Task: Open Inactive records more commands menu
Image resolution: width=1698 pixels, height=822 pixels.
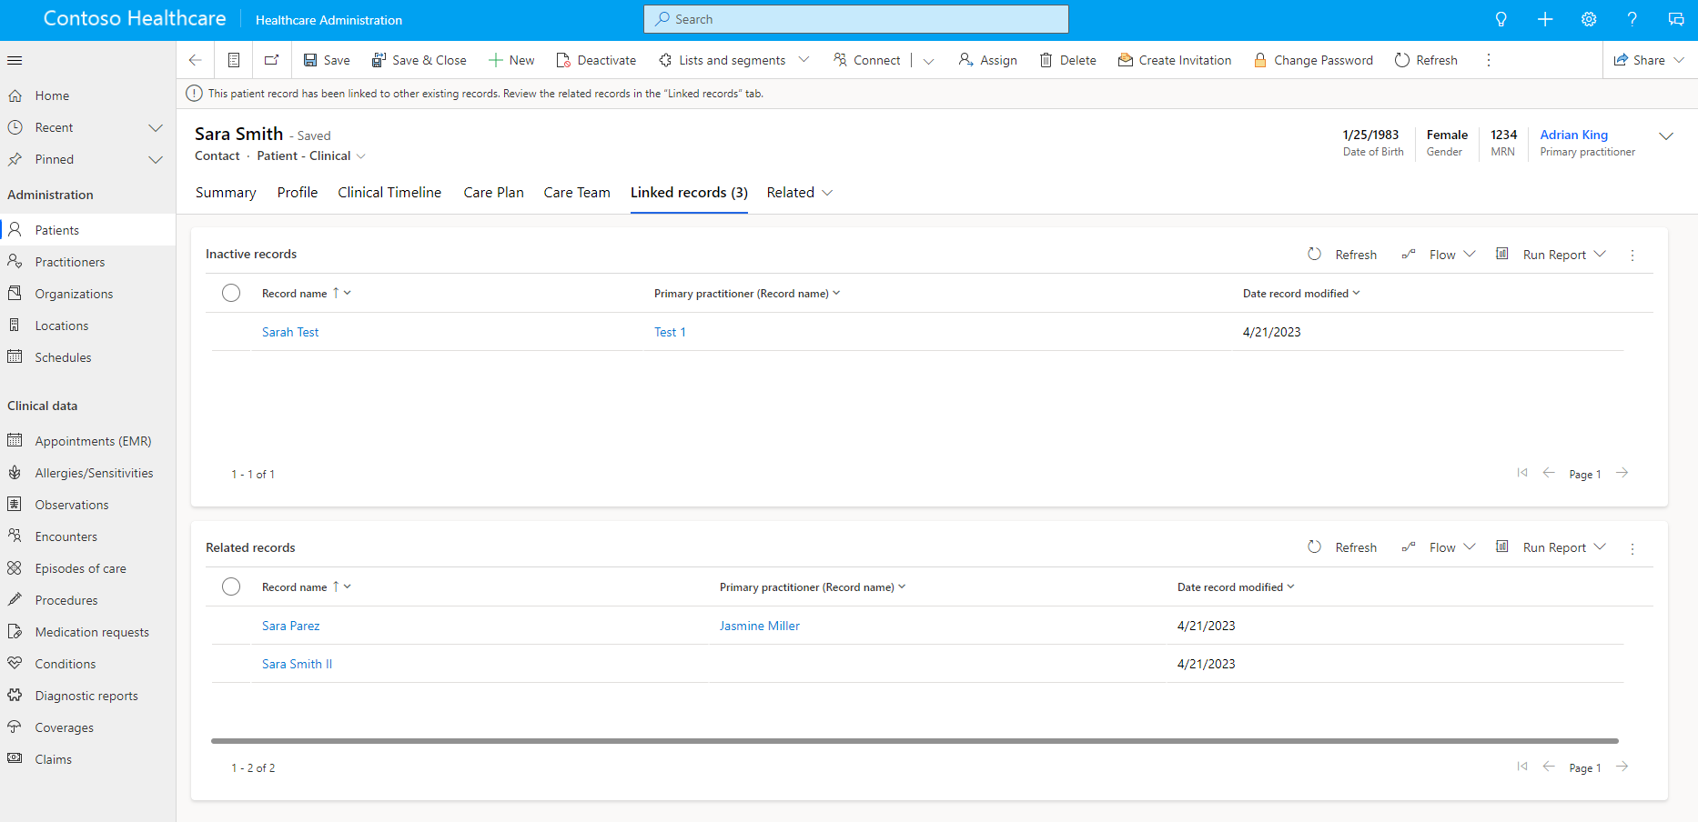Action: [1632, 256]
